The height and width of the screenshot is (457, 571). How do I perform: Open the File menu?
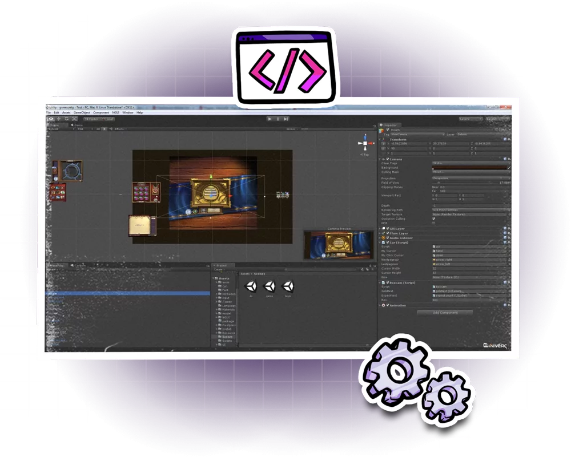[49, 113]
